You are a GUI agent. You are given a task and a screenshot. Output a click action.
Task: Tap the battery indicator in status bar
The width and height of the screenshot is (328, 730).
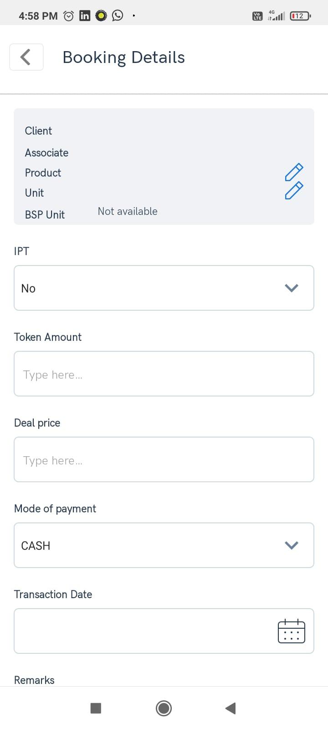[301, 16]
